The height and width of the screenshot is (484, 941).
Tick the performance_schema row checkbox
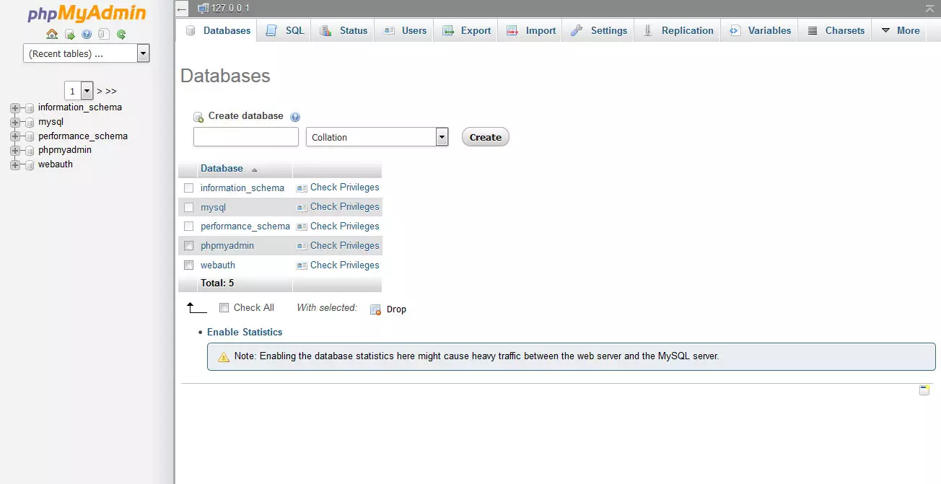(x=189, y=226)
